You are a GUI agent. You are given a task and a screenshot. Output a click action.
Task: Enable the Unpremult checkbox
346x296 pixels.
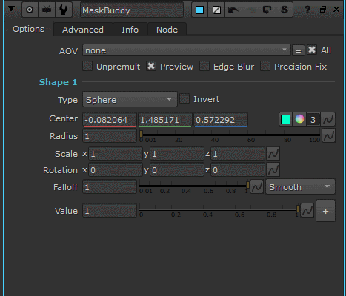click(x=87, y=67)
